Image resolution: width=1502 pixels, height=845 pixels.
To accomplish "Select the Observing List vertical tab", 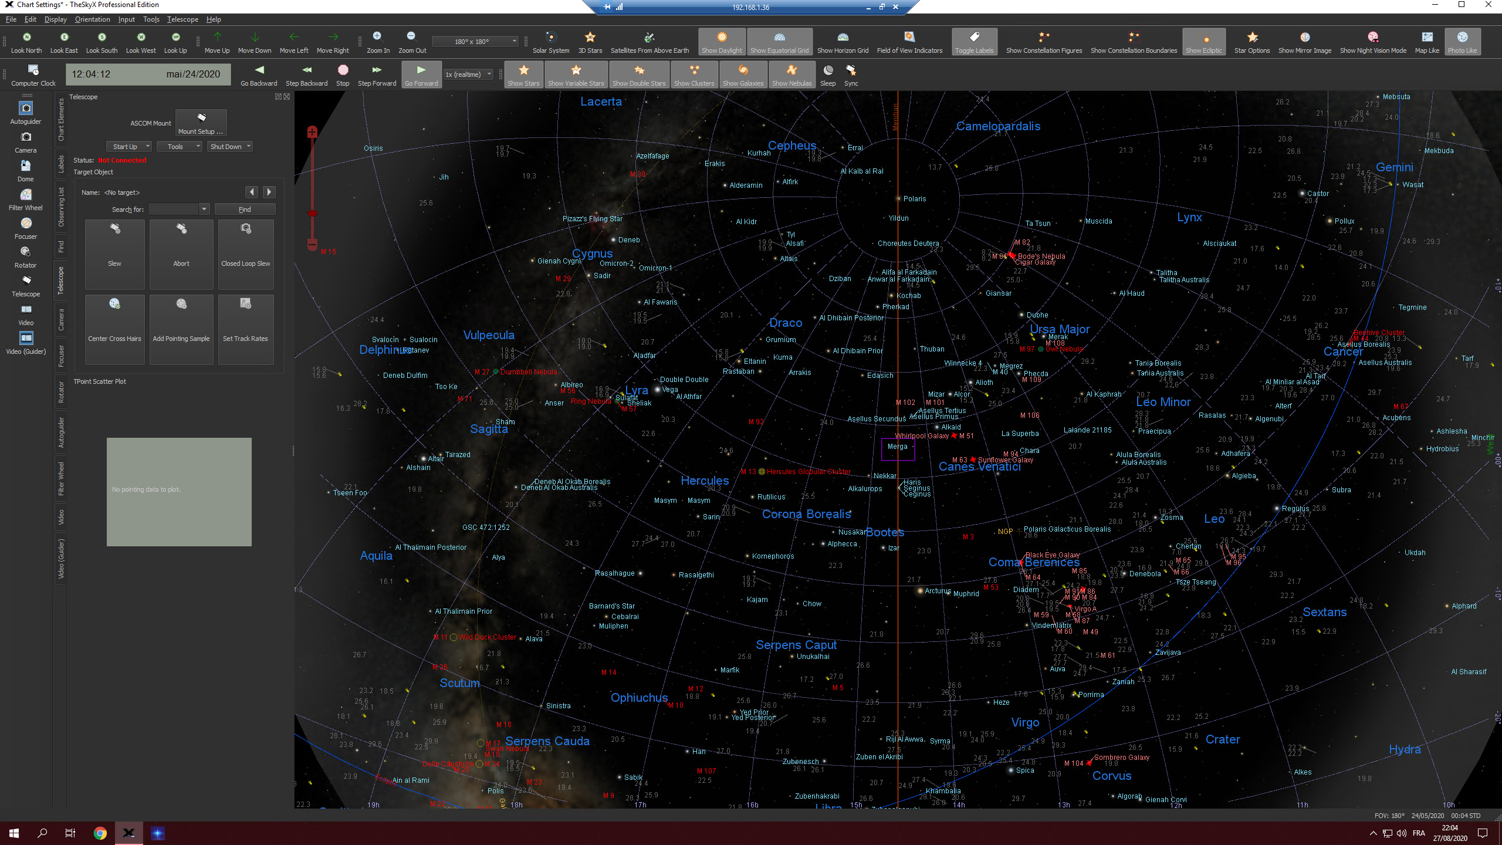I will click(x=61, y=207).
